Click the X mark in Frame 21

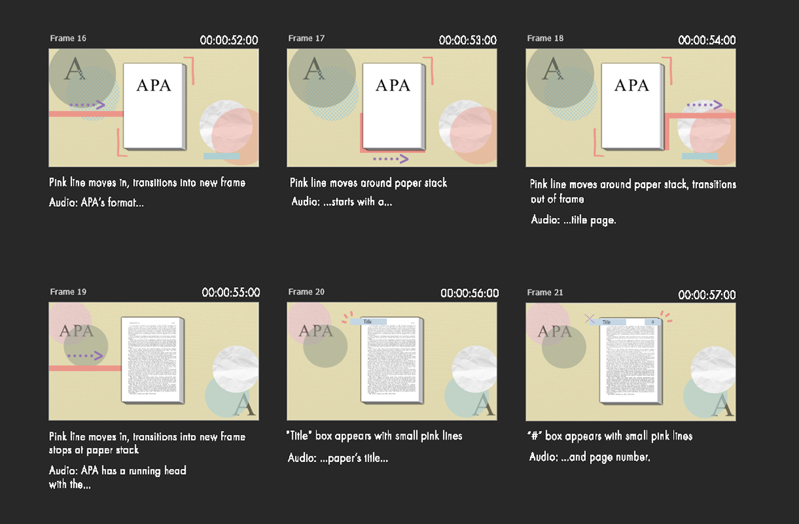pos(590,319)
